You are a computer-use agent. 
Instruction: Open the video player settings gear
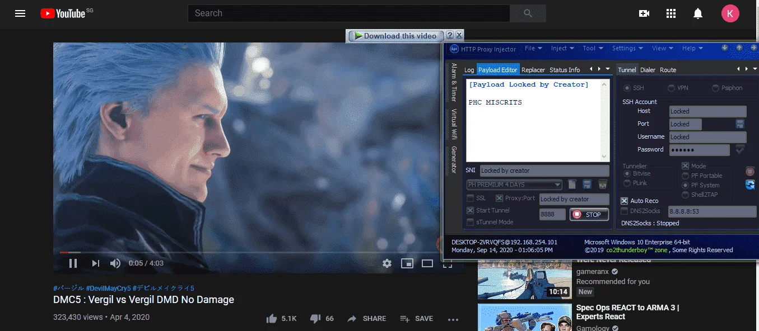pyautogui.click(x=387, y=263)
